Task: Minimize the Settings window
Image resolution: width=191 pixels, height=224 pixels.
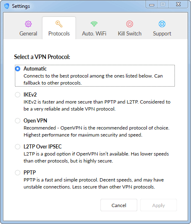Action: [152, 5]
